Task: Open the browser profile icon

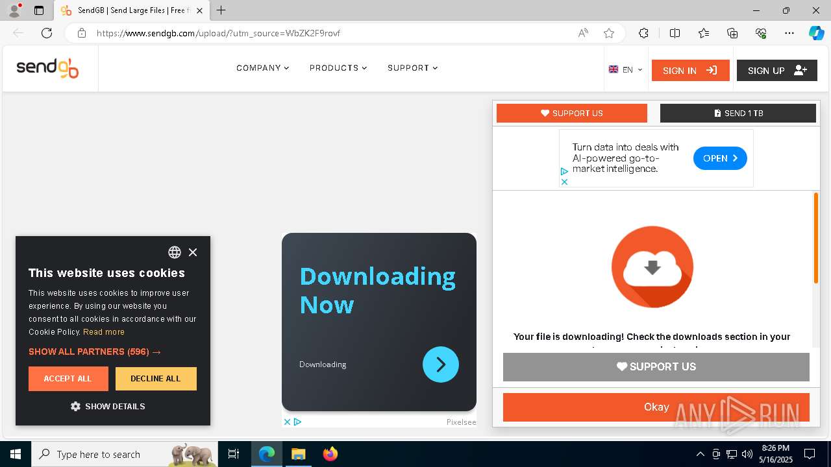Action: (x=14, y=10)
